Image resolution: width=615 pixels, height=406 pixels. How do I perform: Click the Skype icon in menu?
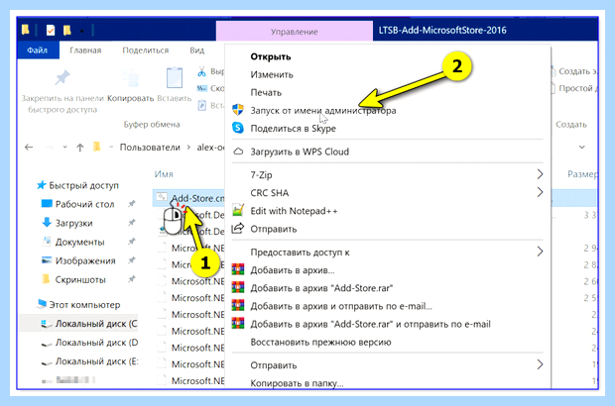238,128
